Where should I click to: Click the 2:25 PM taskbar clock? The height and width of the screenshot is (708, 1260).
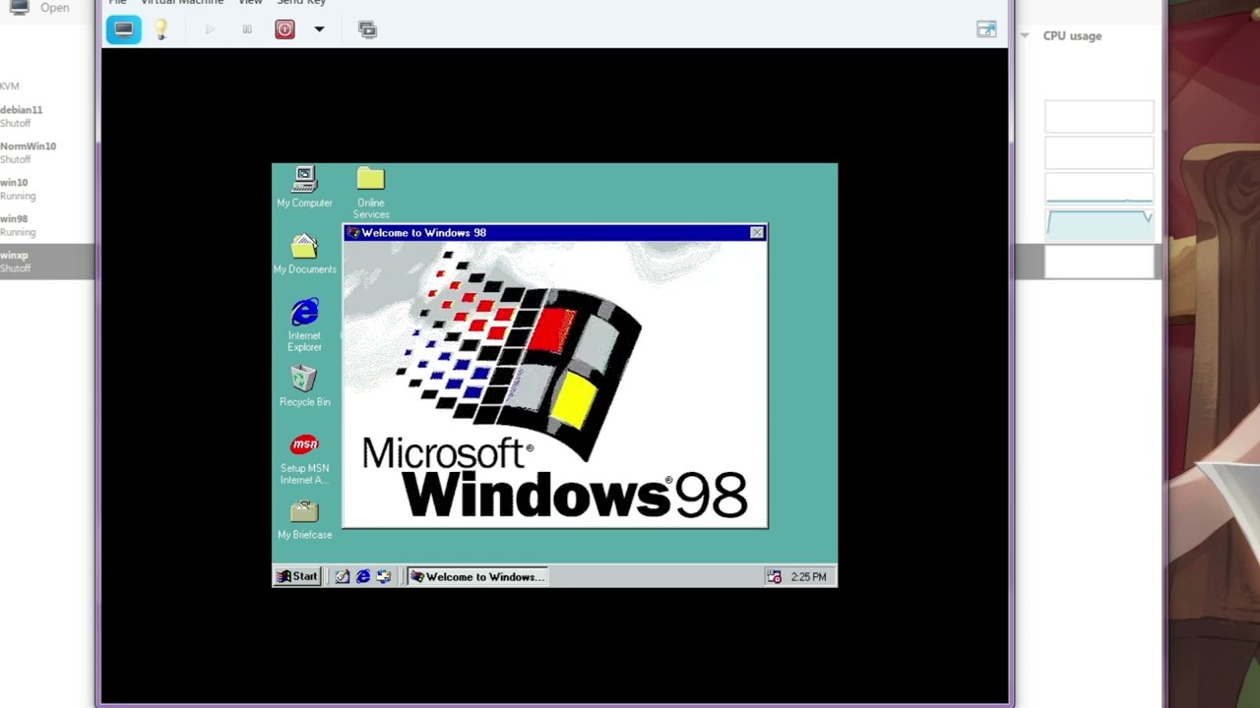pyautogui.click(x=808, y=577)
